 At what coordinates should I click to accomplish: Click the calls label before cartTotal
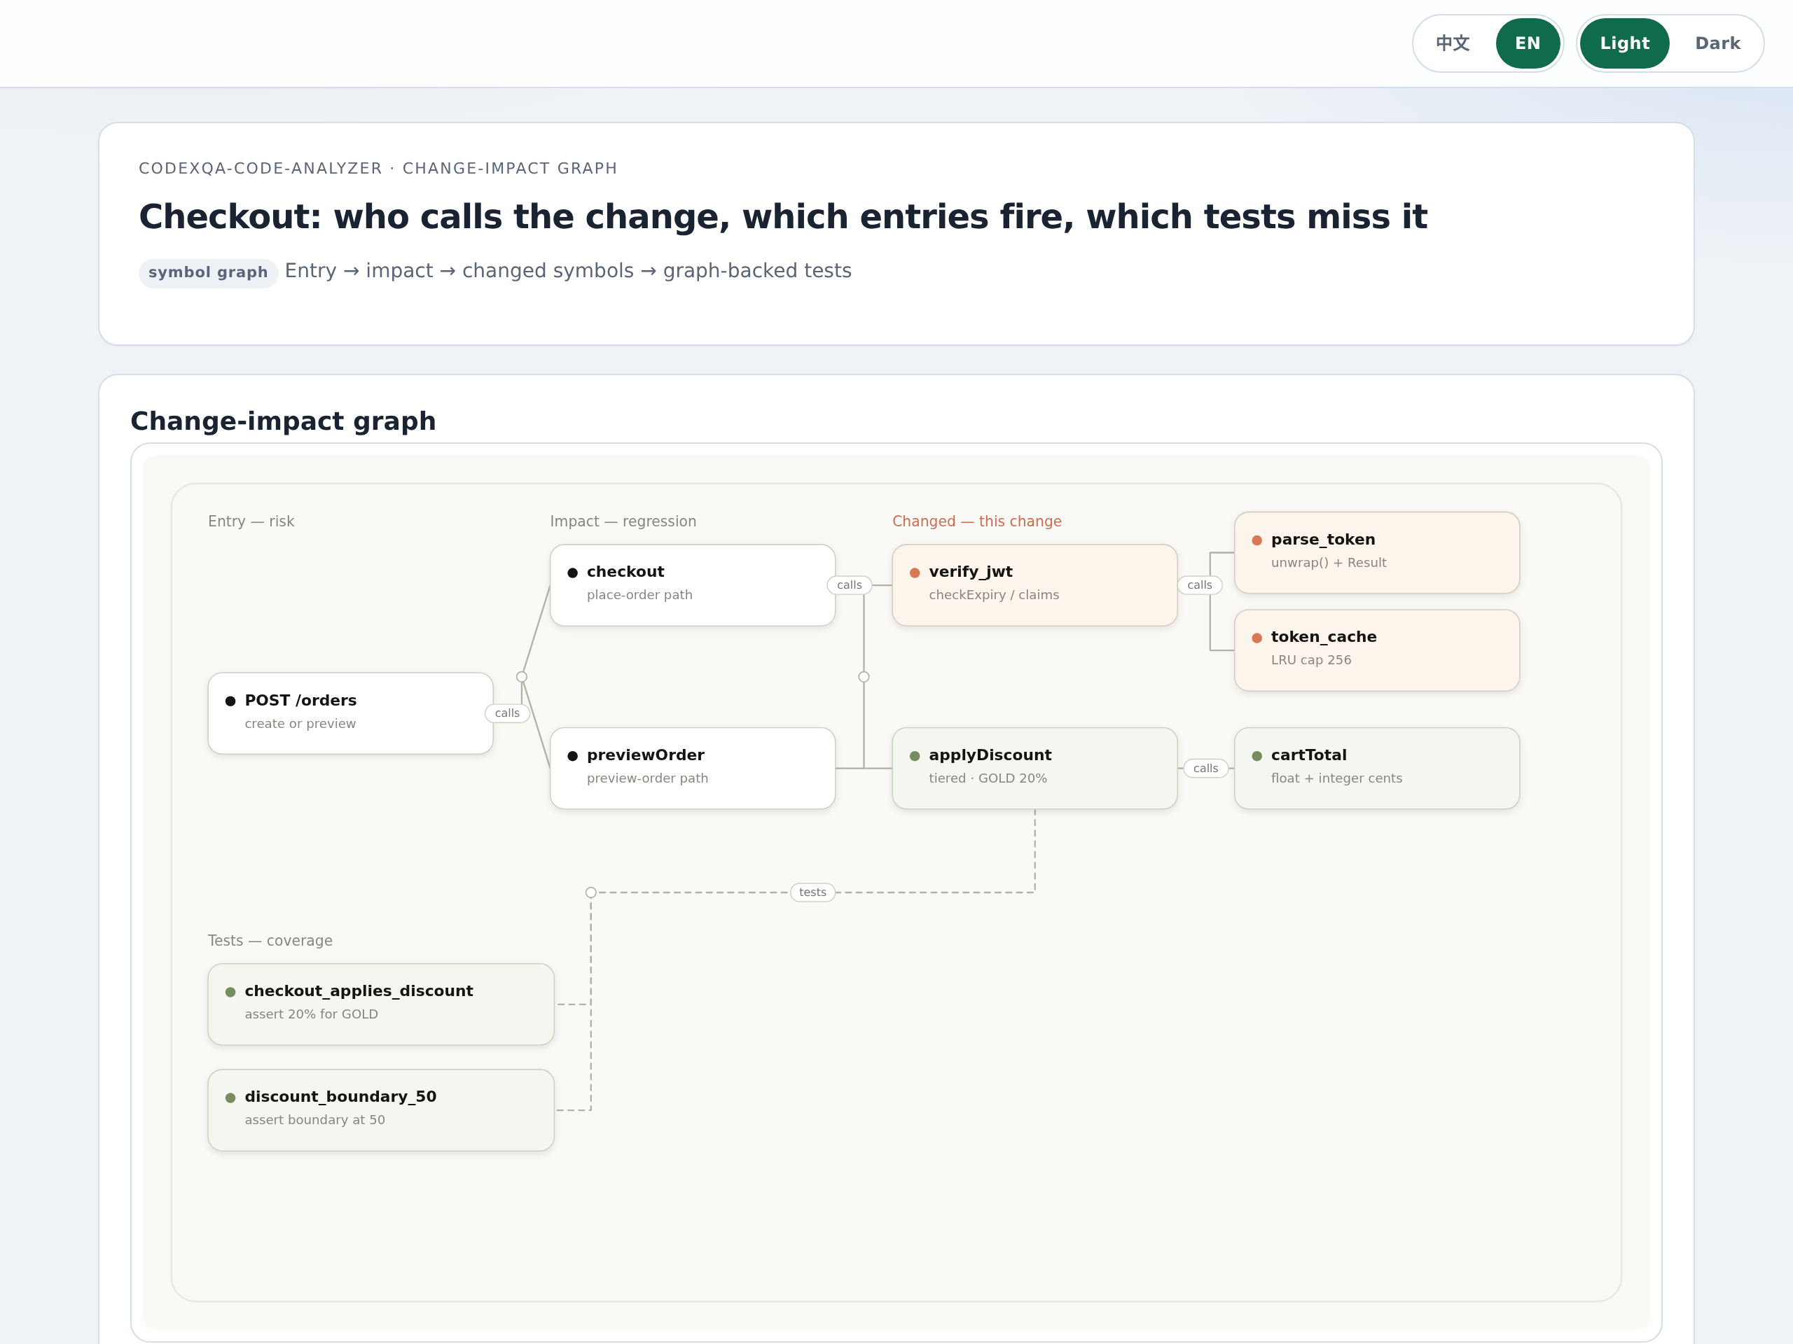click(x=1205, y=768)
